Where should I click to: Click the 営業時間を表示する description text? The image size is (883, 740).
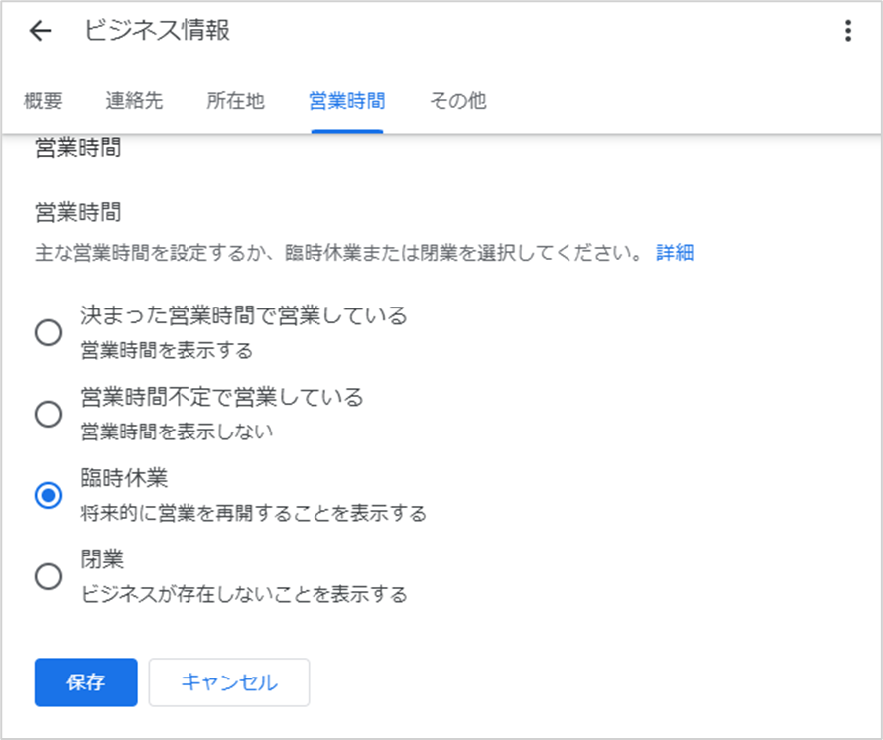point(167,350)
